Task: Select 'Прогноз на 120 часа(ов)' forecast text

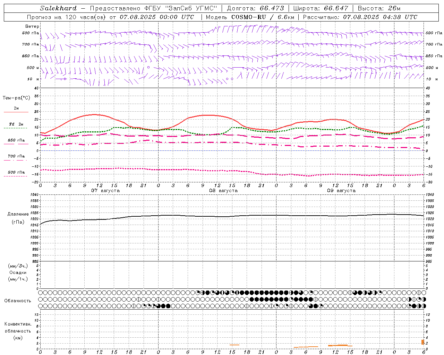Action: [67, 17]
